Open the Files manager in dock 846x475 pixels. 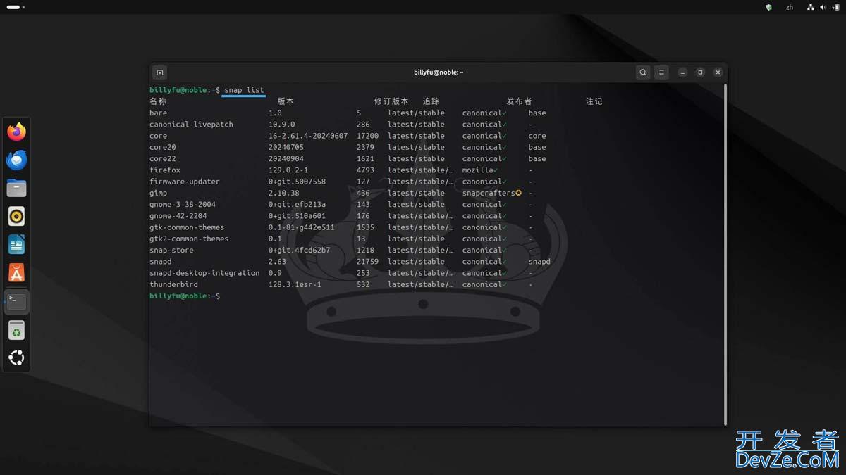pos(17,188)
